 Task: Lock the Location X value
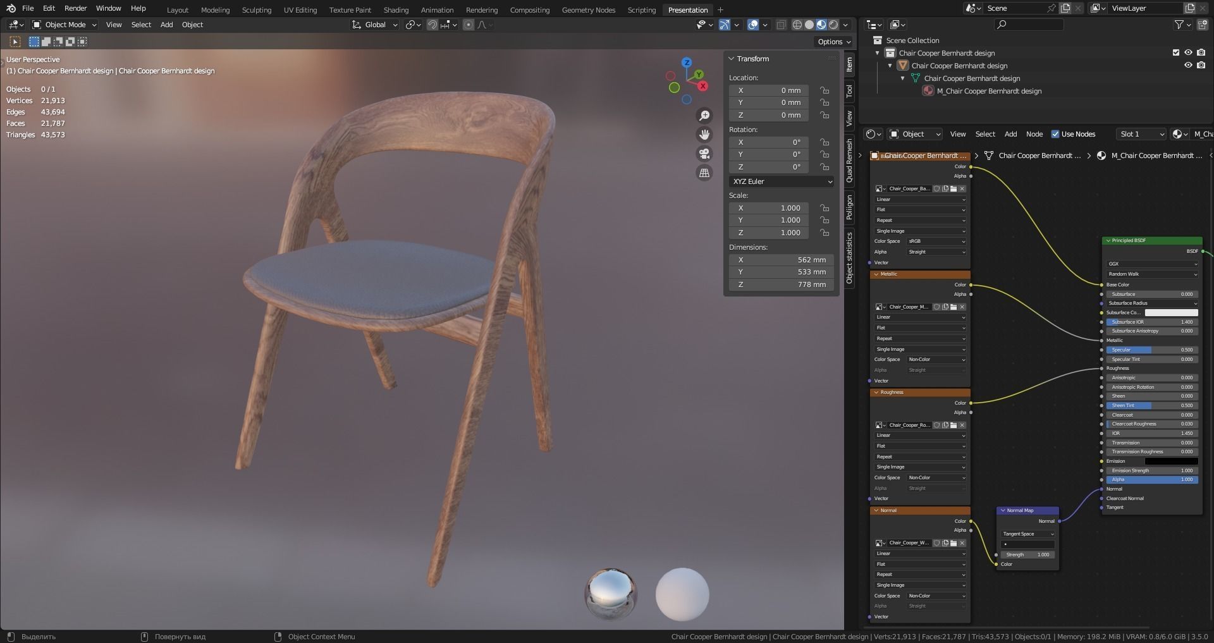click(825, 90)
